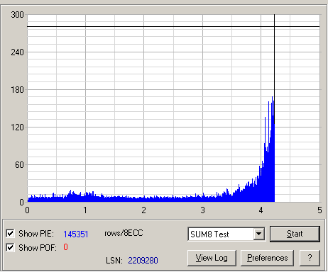Click the red POF count value

pyautogui.click(x=65, y=247)
